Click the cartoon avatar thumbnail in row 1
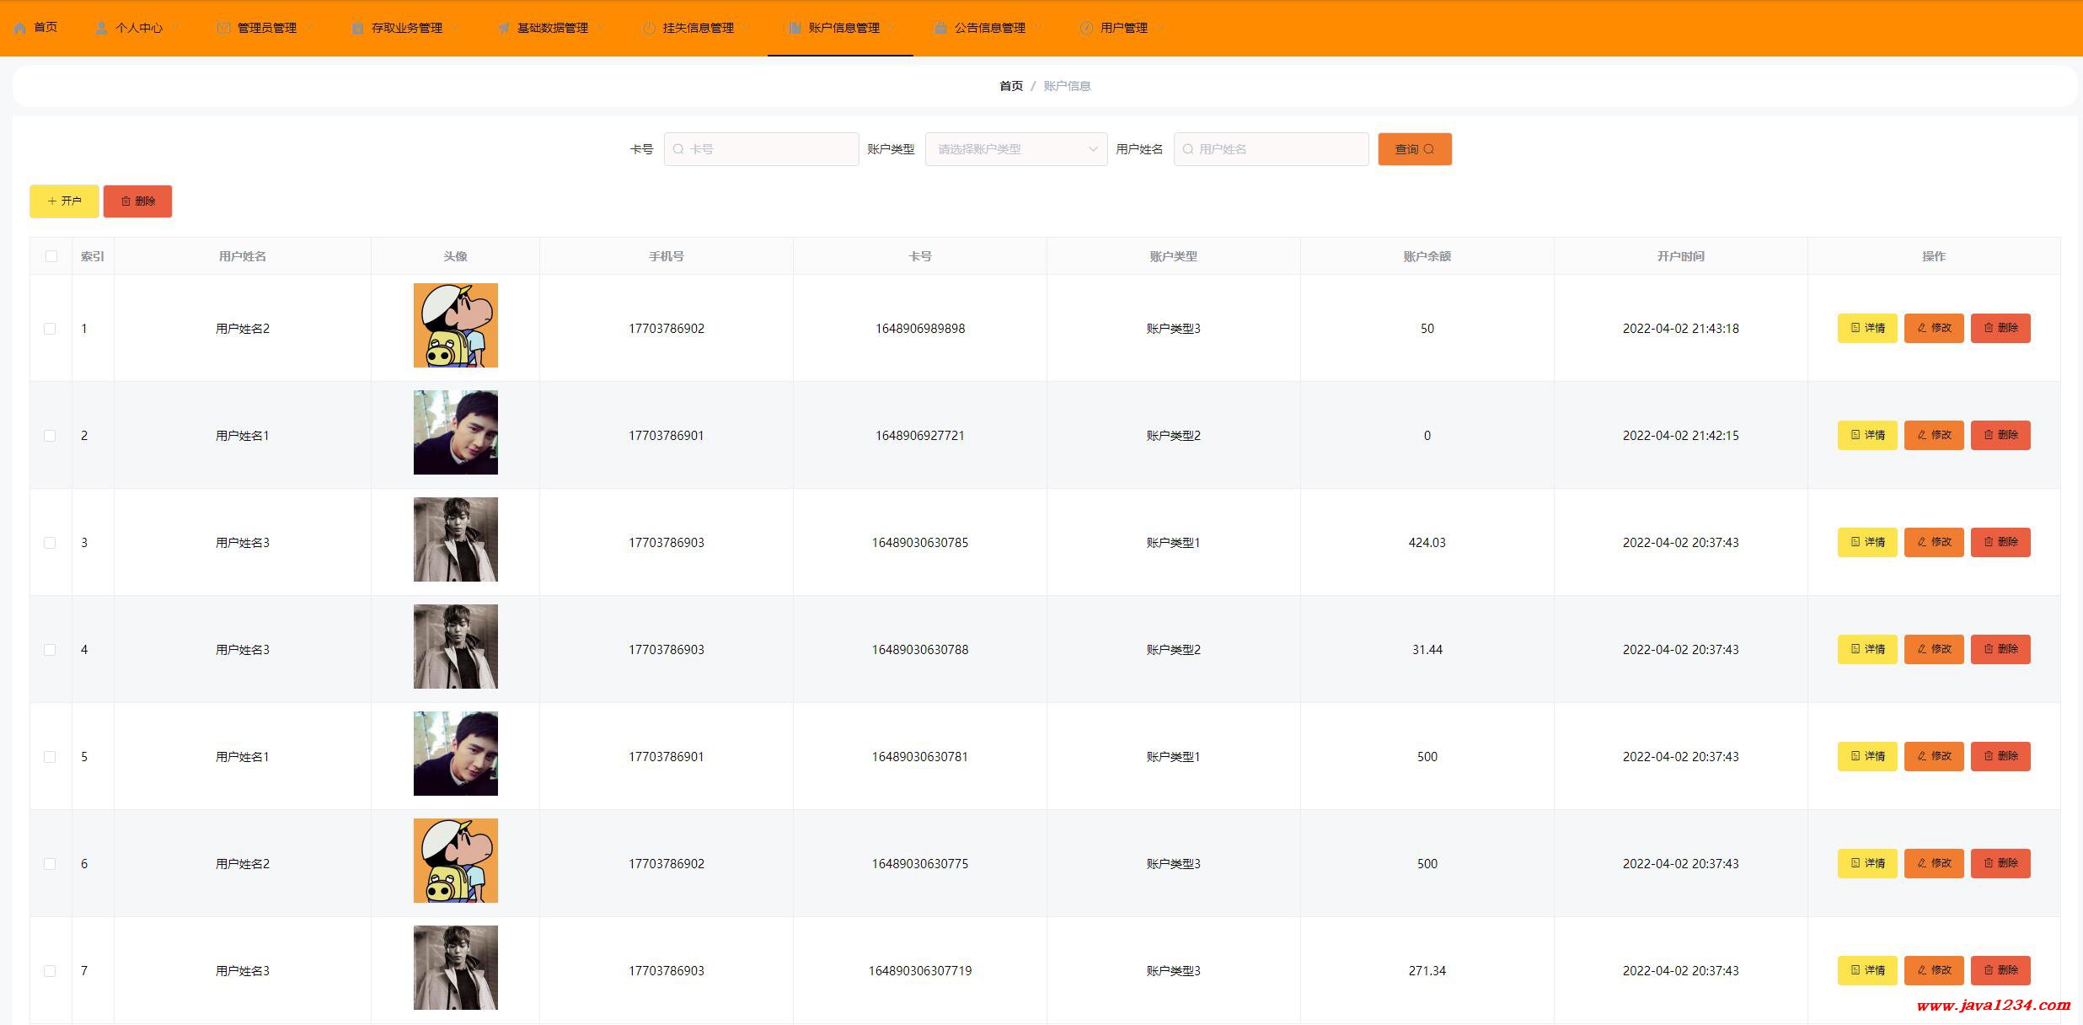Image resolution: width=2083 pixels, height=1025 pixels. click(x=455, y=325)
